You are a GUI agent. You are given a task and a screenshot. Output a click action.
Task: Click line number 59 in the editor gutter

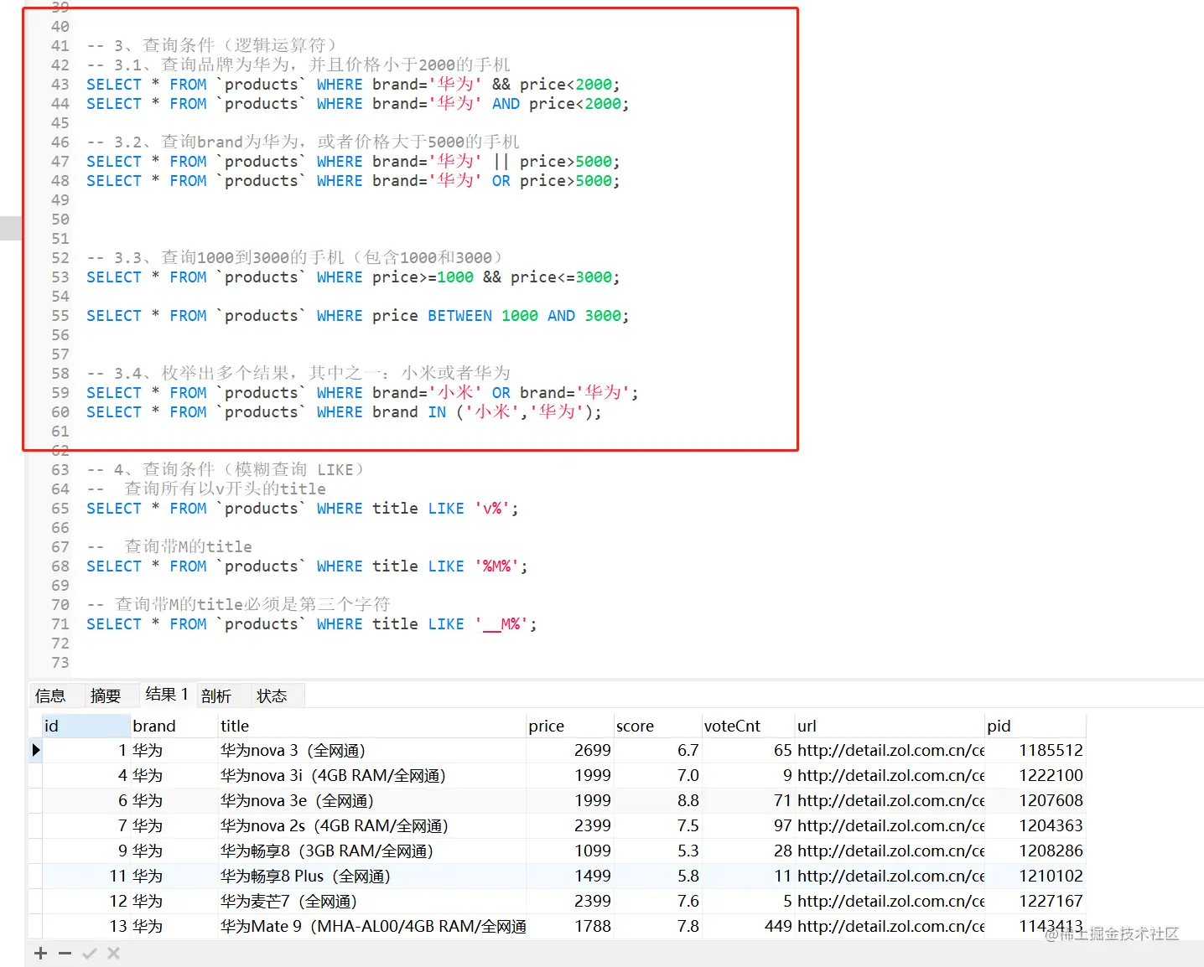(x=60, y=393)
